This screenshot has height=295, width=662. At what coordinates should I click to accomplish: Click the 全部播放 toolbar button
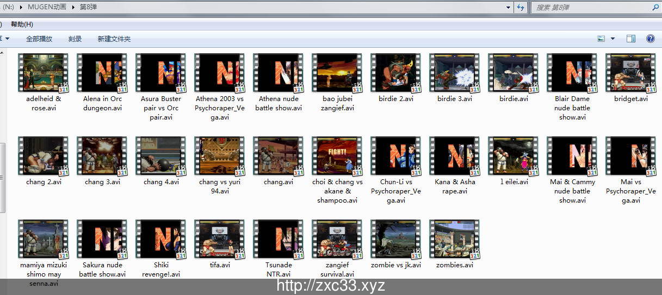(x=39, y=39)
